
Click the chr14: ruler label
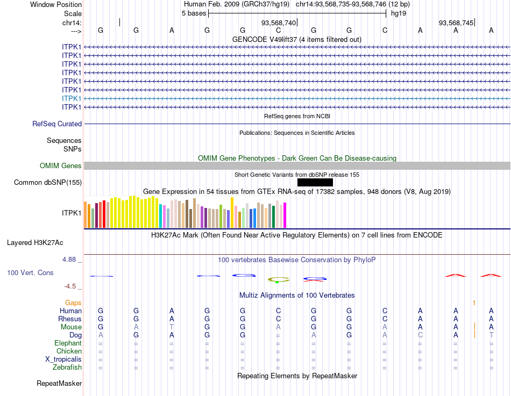click(x=72, y=23)
